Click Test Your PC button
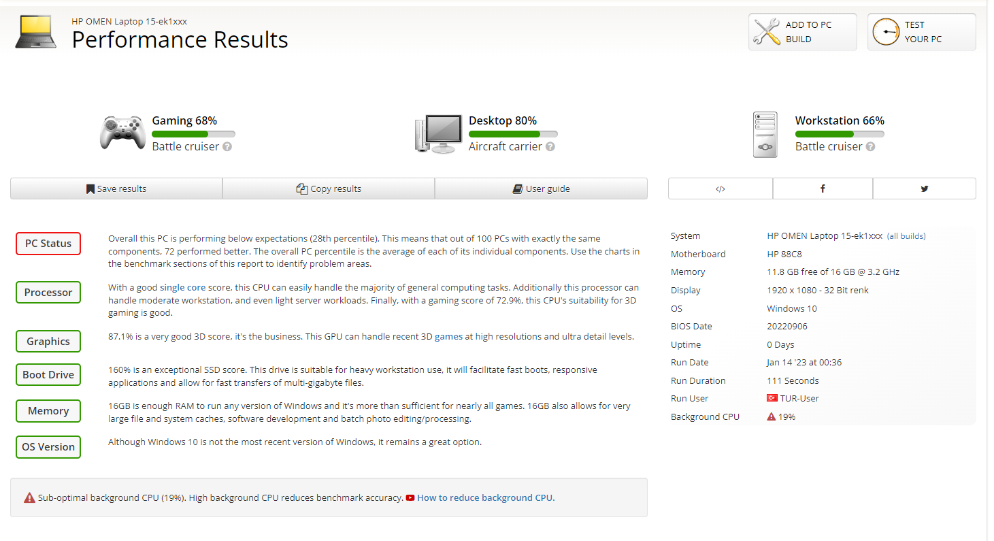Image resolution: width=994 pixels, height=541 pixels. (x=922, y=32)
